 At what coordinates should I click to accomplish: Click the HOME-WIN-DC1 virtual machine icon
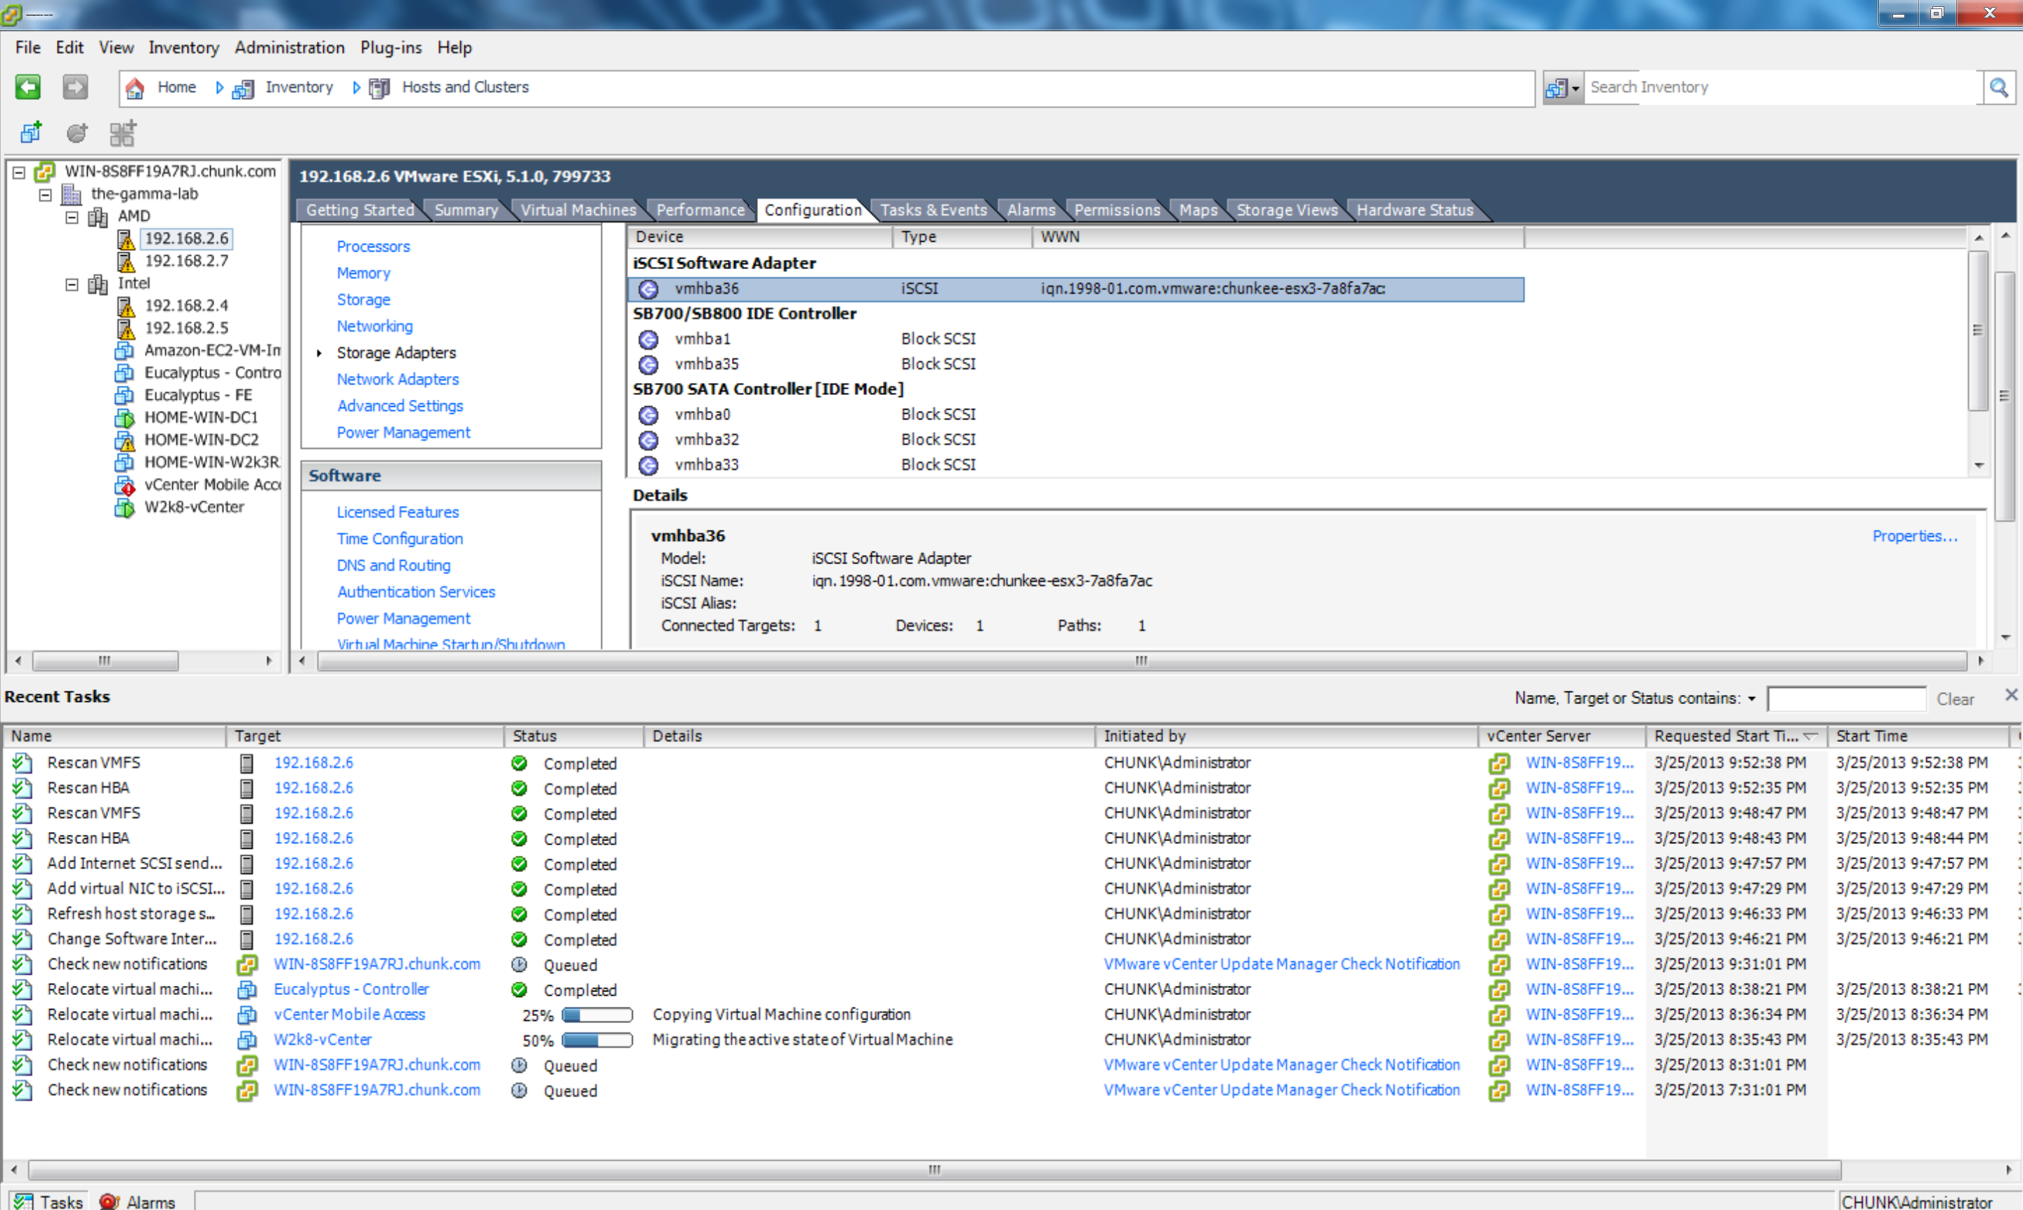pos(124,417)
